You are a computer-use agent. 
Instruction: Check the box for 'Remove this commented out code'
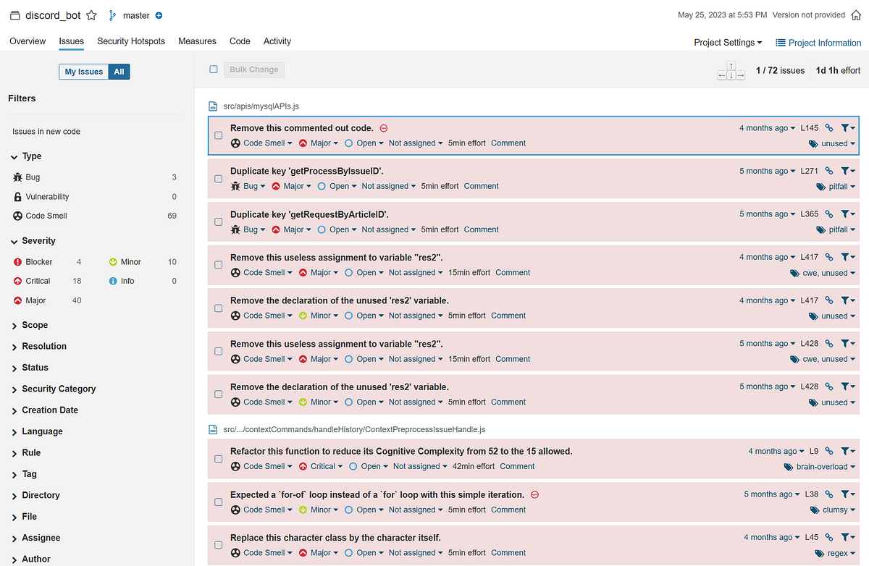coord(219,135)
